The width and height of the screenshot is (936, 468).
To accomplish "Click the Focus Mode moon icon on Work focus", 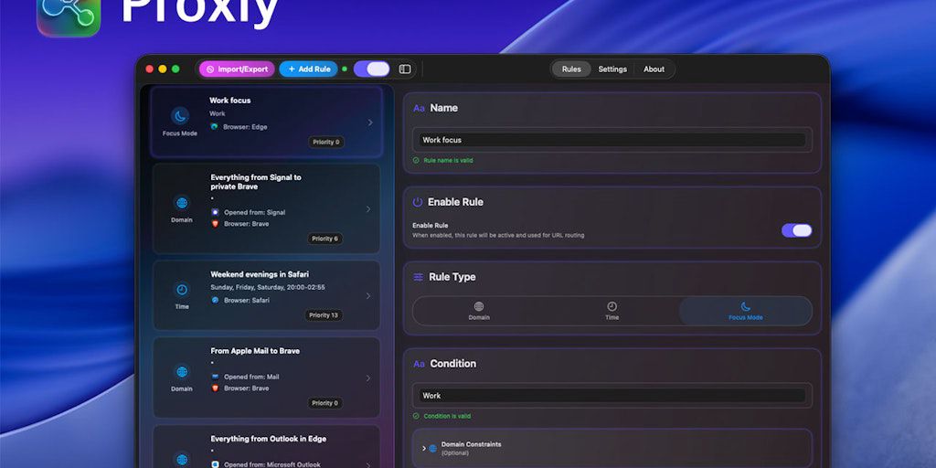I will (x=180, y=116).
